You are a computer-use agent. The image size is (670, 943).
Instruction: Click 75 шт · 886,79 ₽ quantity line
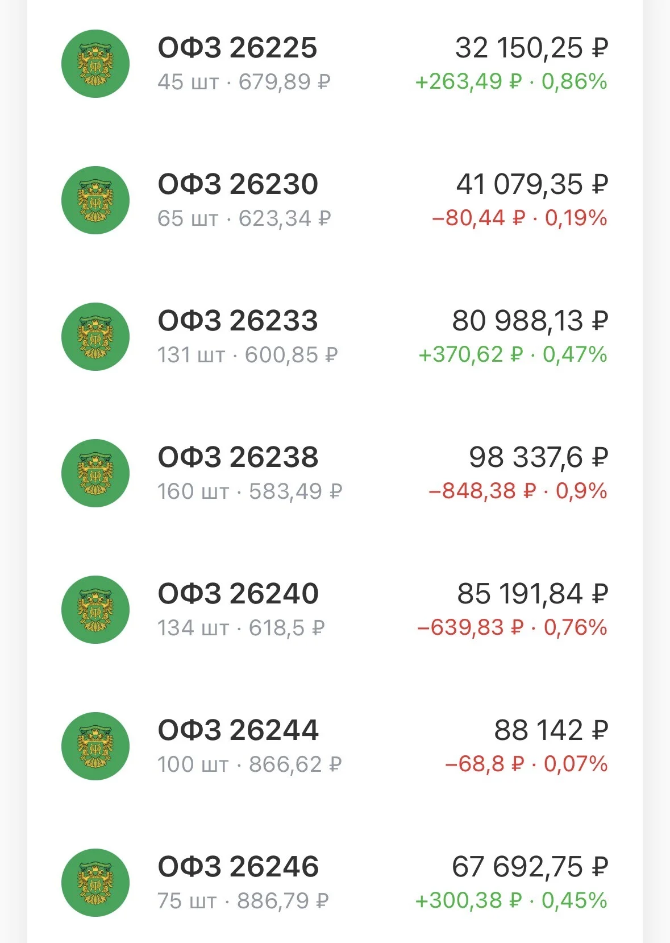point(243,901)
